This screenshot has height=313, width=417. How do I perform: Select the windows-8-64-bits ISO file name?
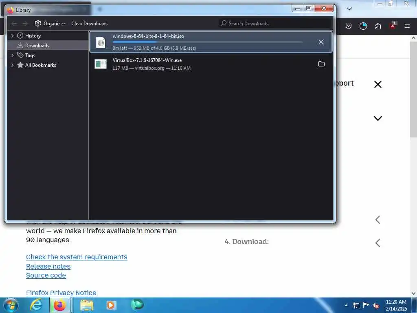[x=148, y=36]
